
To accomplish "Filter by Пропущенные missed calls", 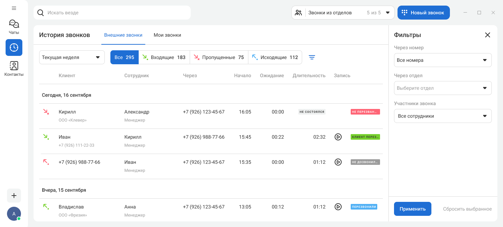I will pyautogui.click(x=219, y=57).
